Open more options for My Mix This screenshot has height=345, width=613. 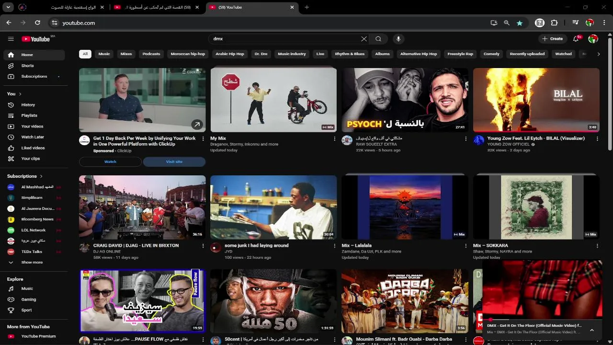point(334,138)
